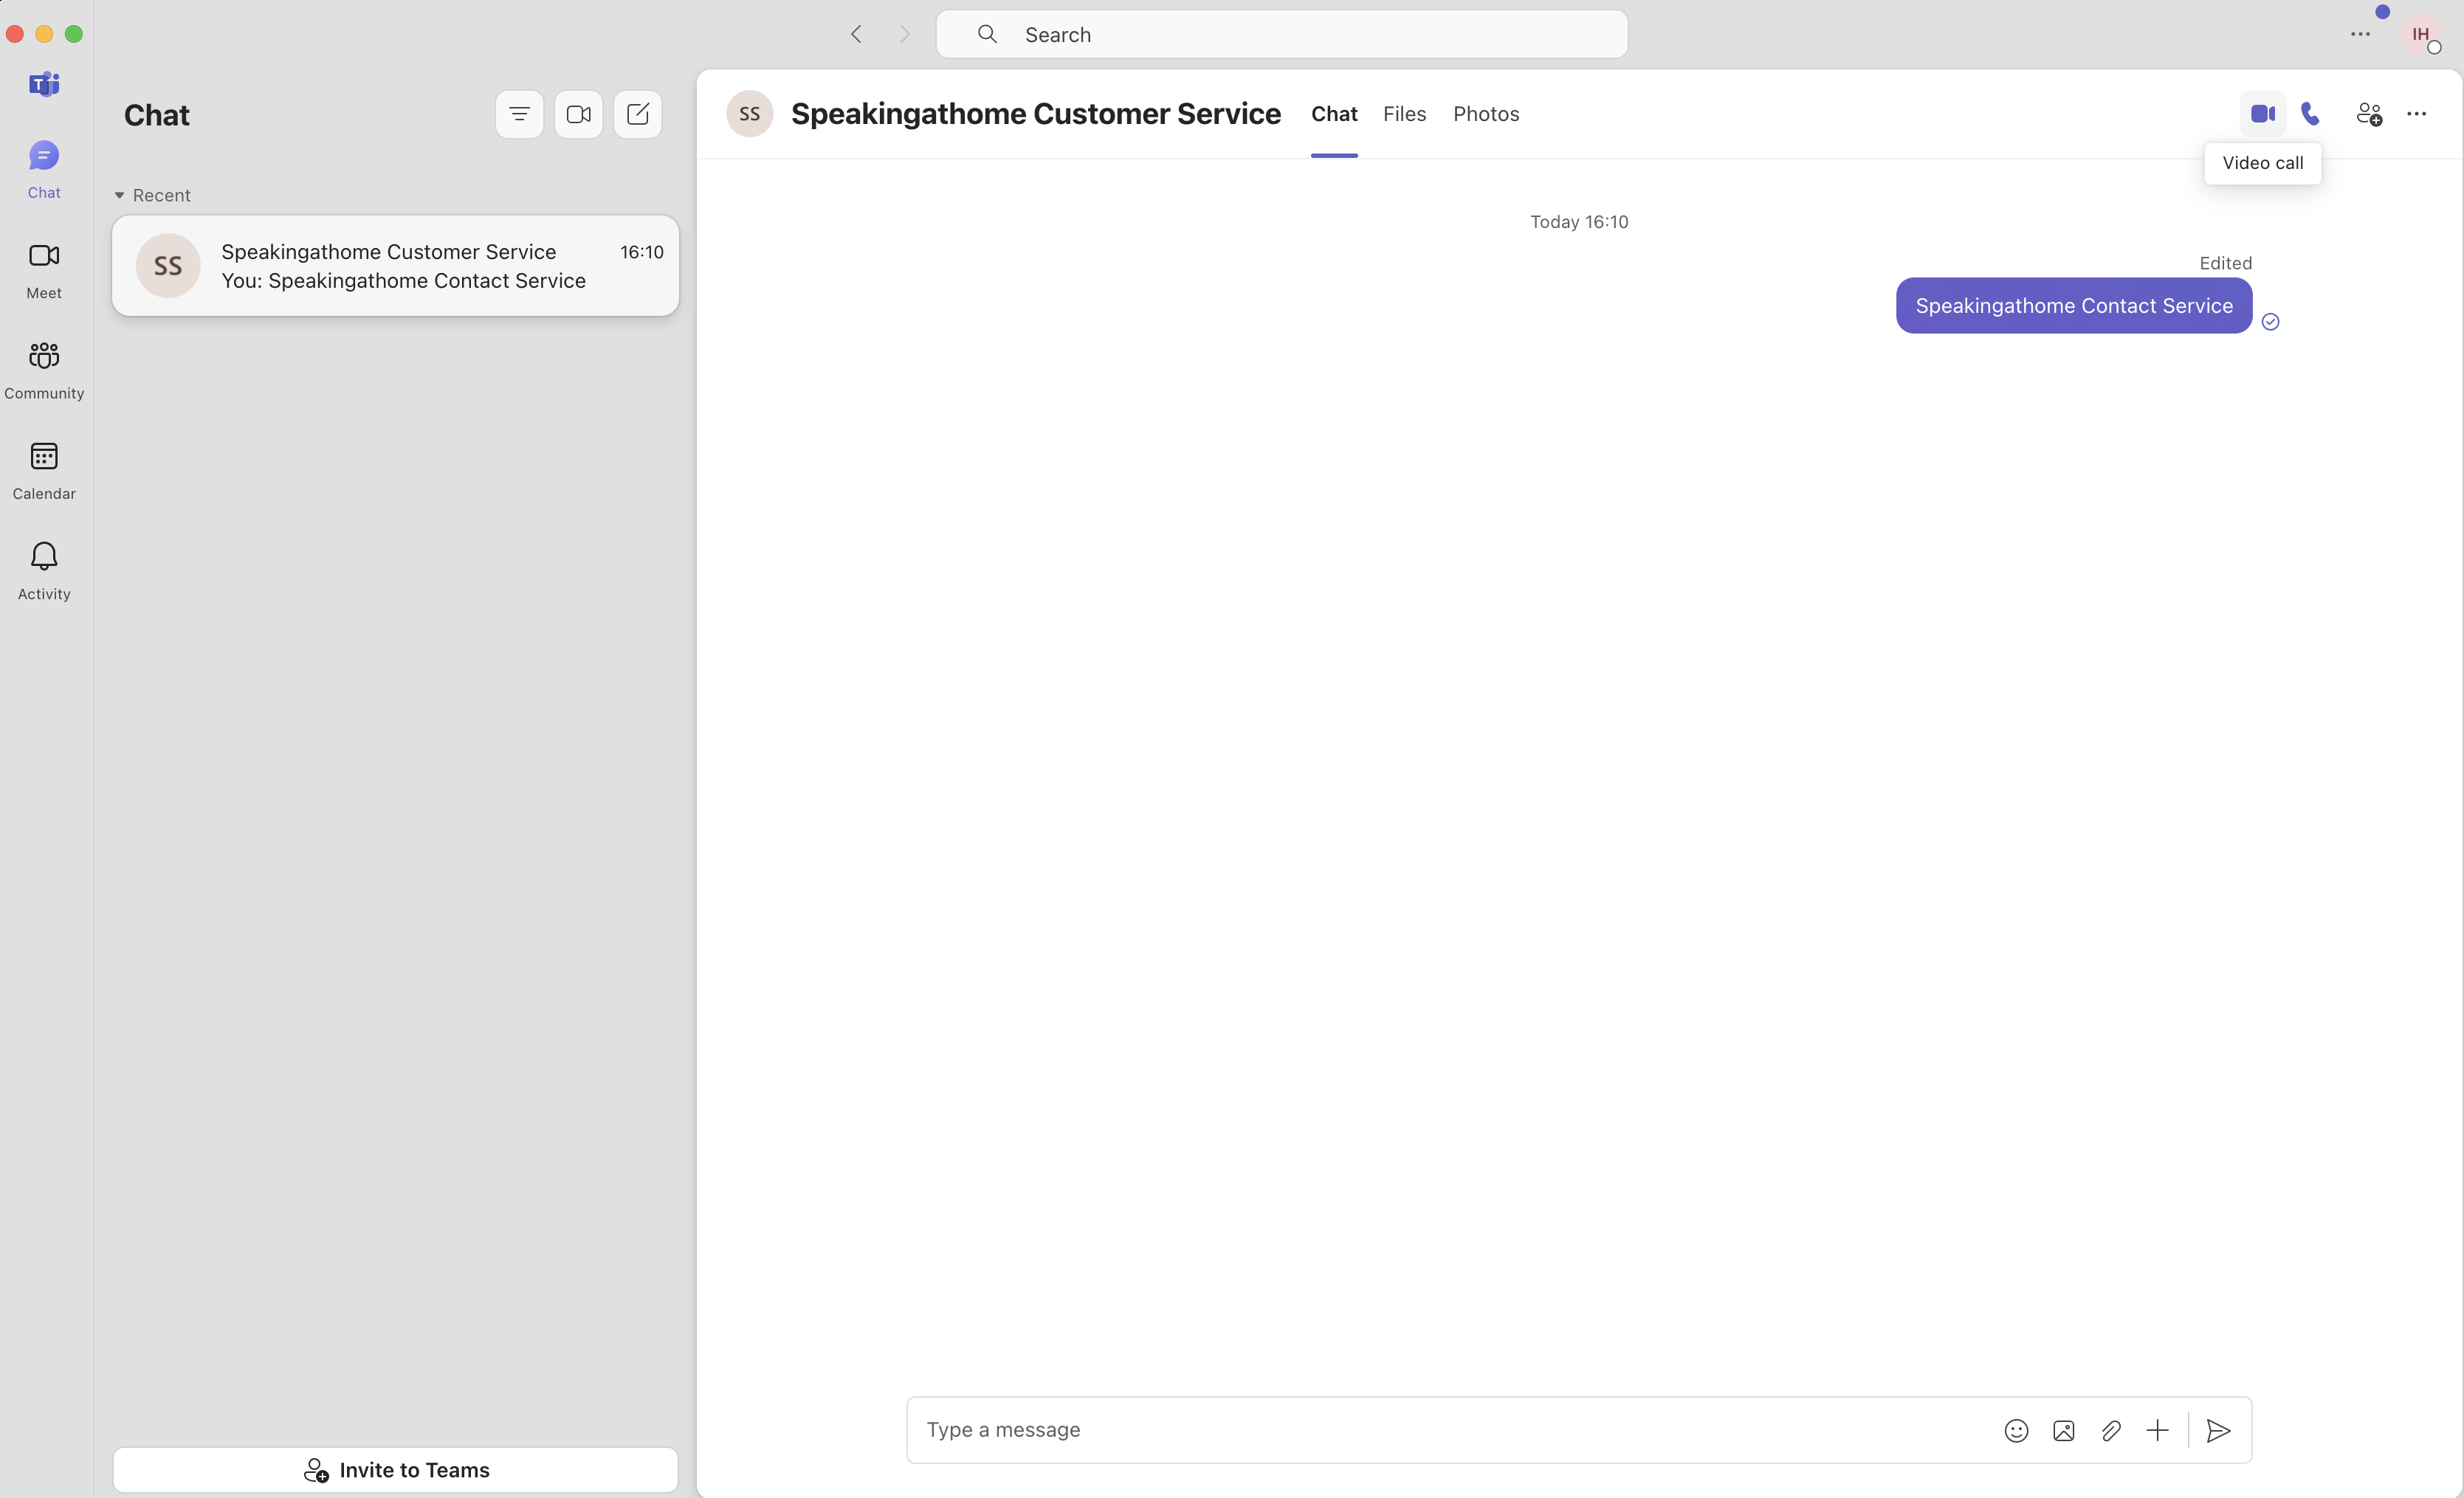Viewport: 2464px width, 1498px height.
Task: Open the Activity feed
Action: 43,568
